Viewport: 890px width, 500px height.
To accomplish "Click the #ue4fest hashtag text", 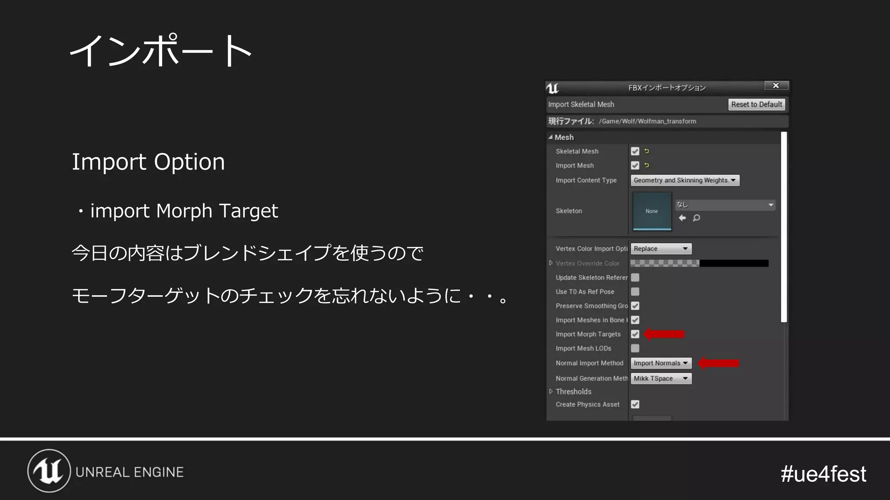I will (823, 474).
